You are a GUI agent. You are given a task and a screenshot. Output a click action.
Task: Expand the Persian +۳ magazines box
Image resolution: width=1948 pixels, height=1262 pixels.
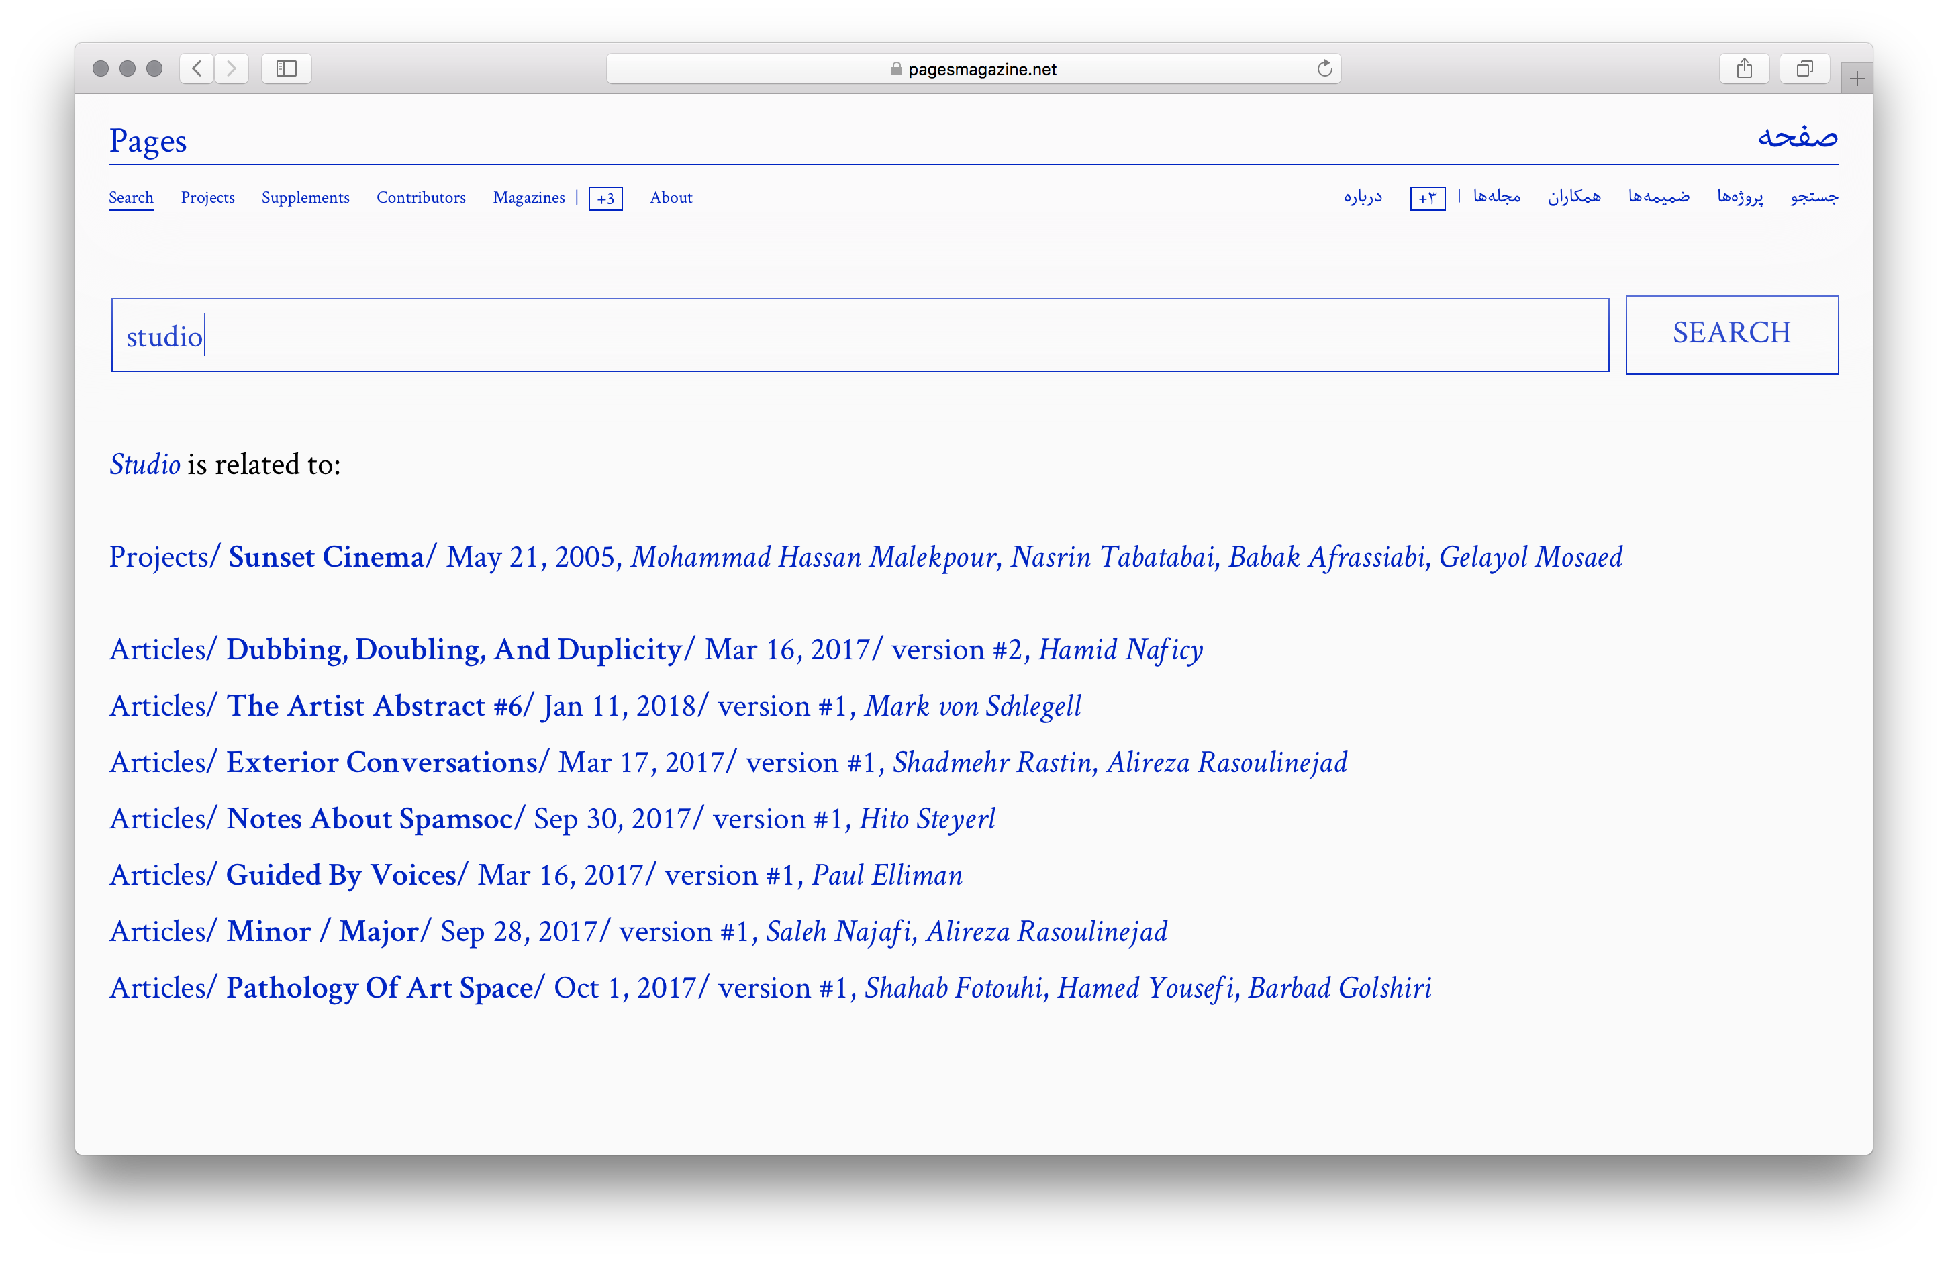pos(1428,199)
